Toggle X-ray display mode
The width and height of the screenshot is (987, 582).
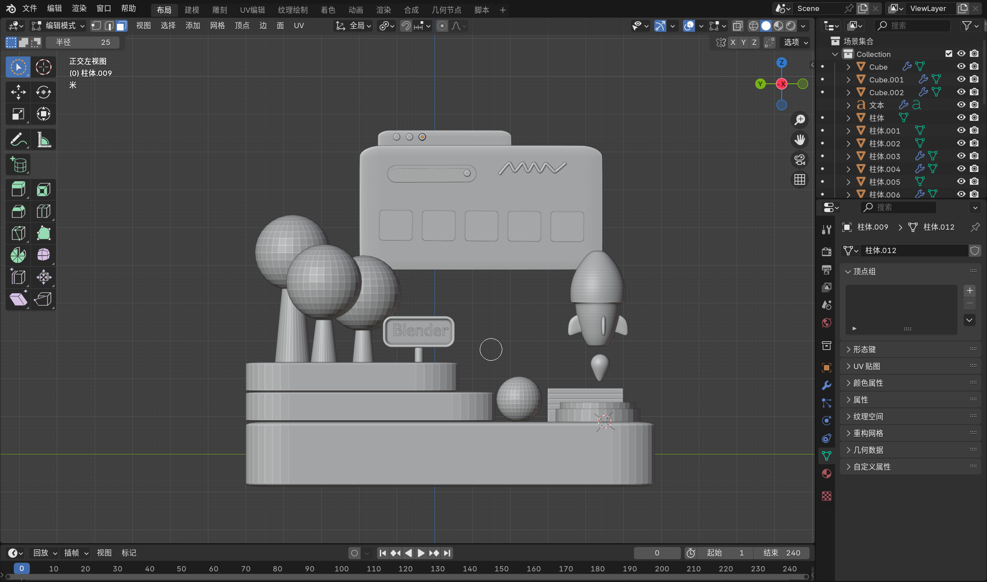(x=737, y=26)
